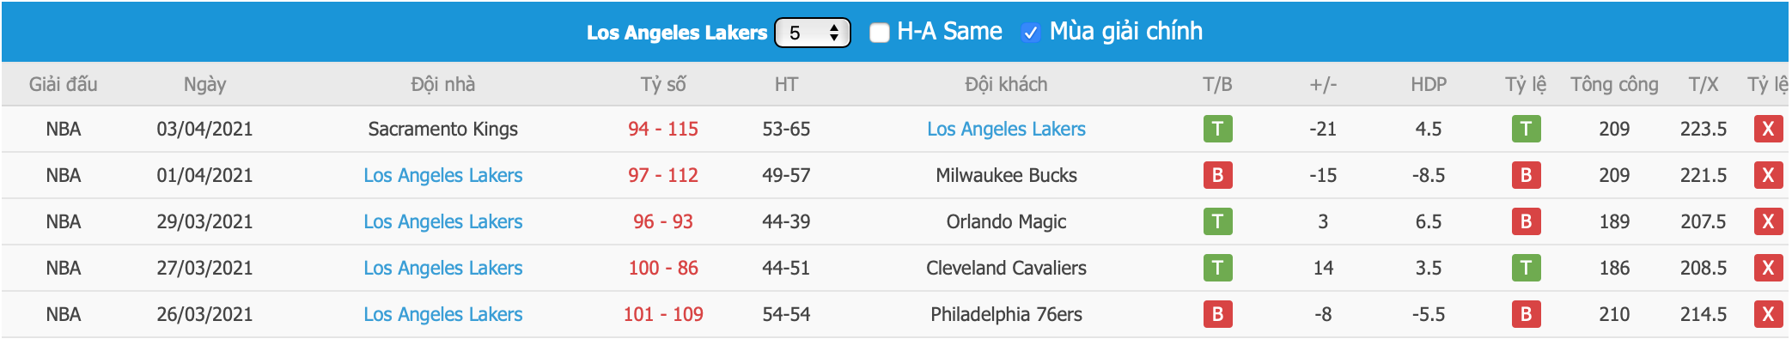Click green T result badge for Orlando Magic game
The width and height of the screenshot is (1792, 345).
pos(1217,221)
